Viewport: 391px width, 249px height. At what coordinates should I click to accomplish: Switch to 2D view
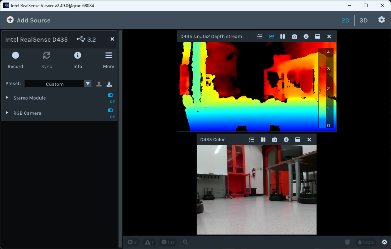click(345, 21)
